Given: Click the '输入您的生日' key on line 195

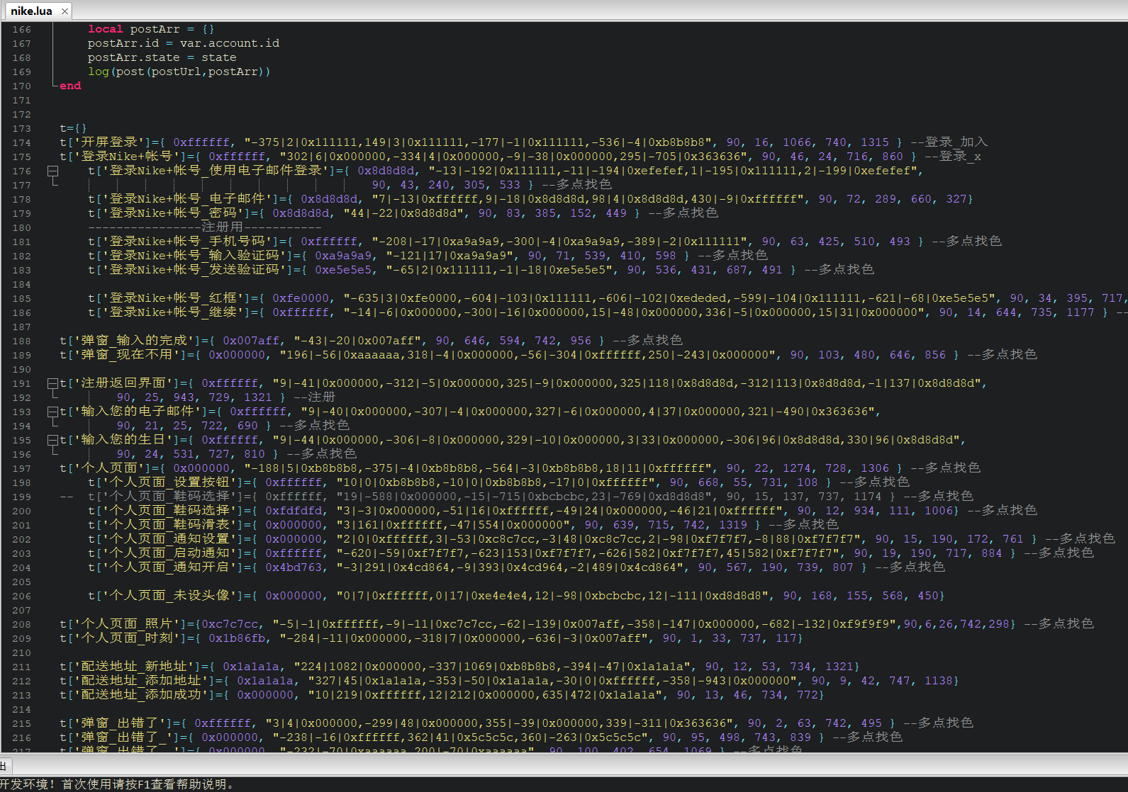Looking at the screenshot, I should point(123,440).
